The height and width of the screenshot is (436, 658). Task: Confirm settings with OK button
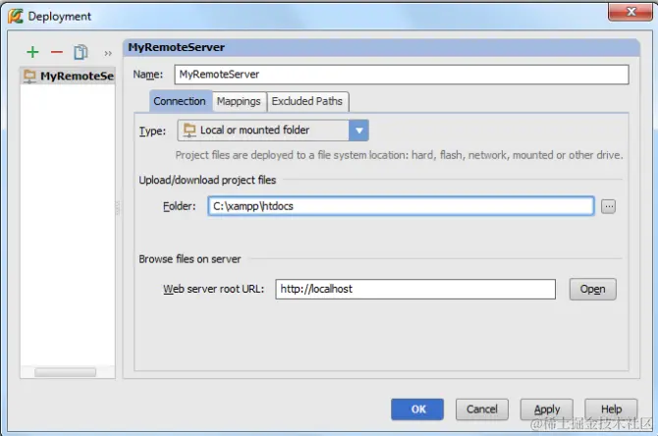point(417,409)
